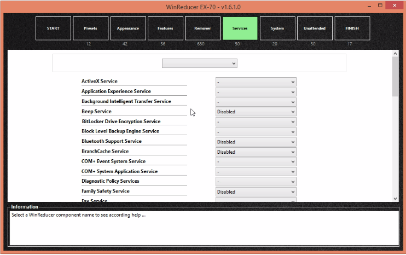
Task: Change Bluetooth Support Service dropdown
Action: [256, 142]
